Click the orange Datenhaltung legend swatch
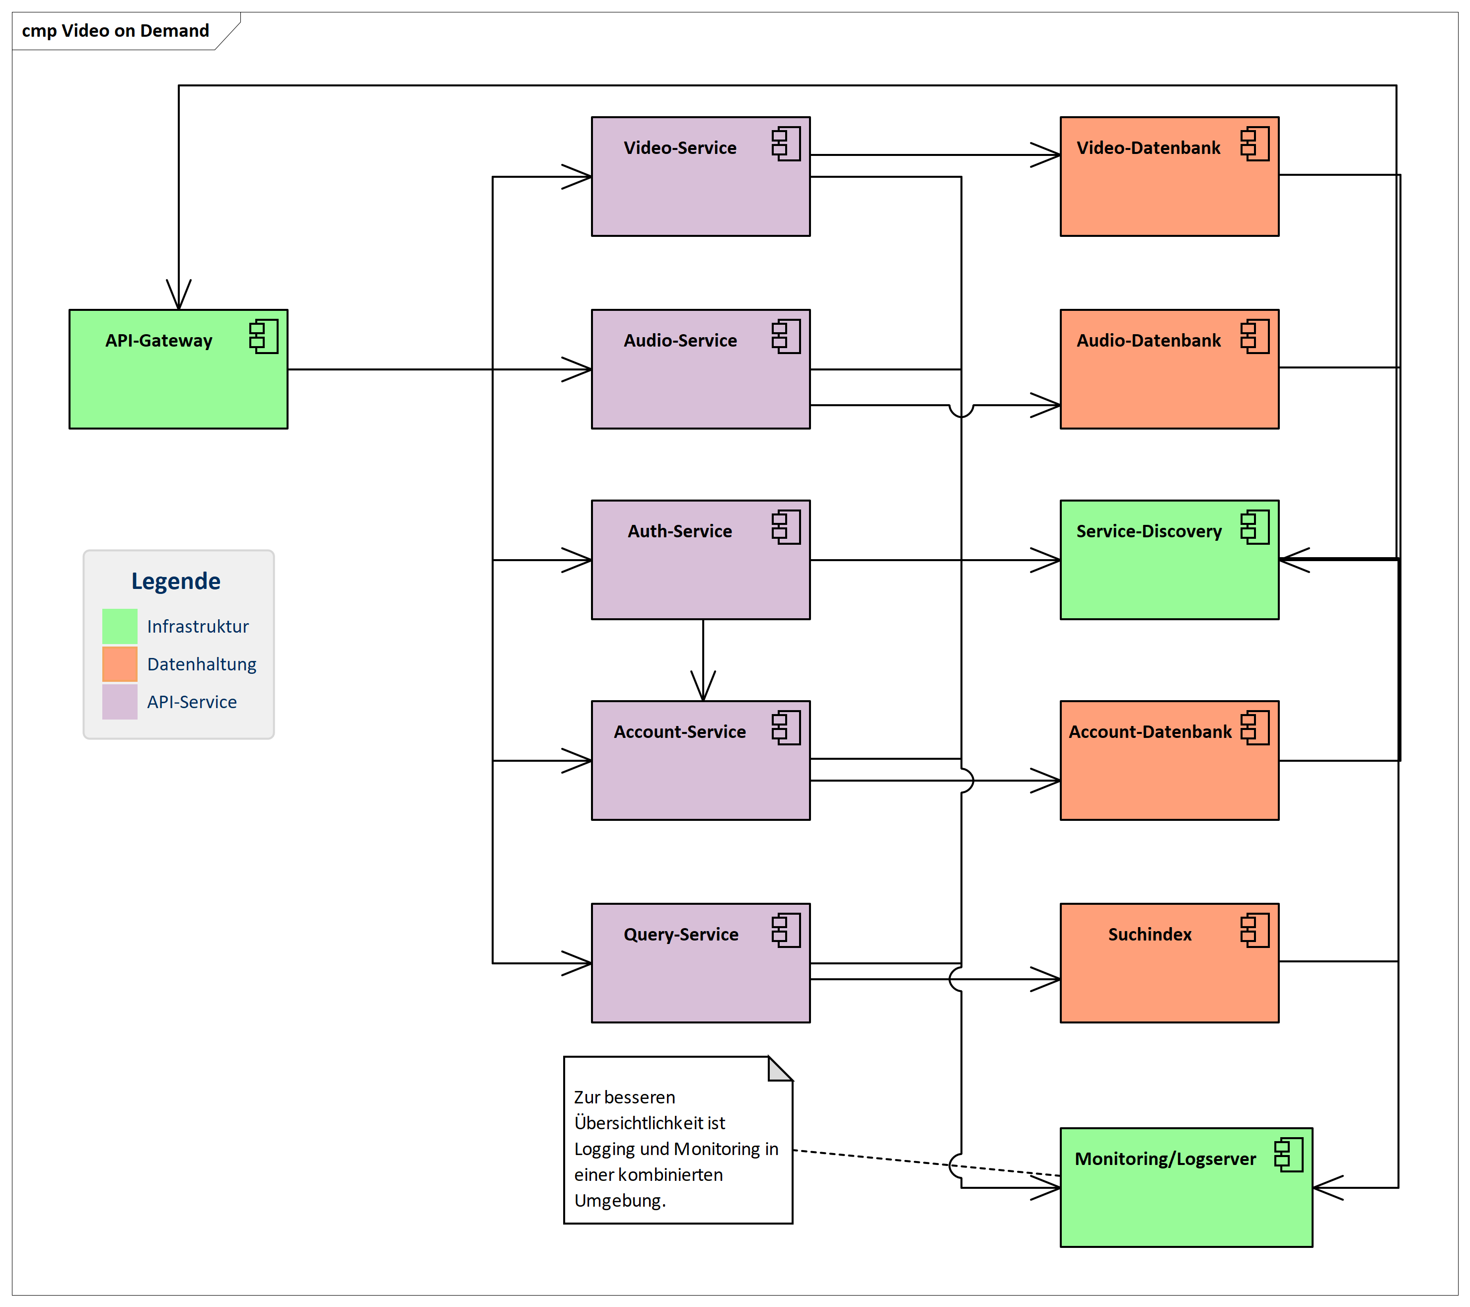This screenshot has width=1470, height=1307. click(x=119, y=663)
